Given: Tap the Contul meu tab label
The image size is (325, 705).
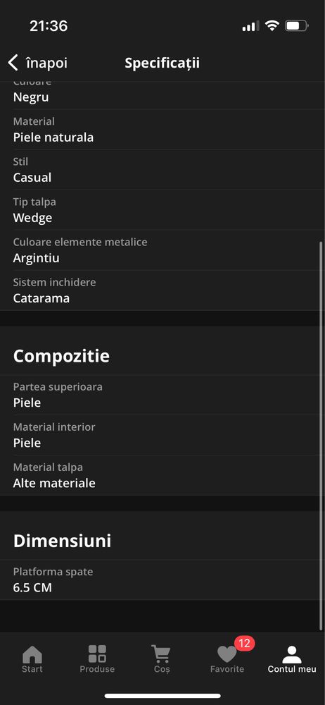Looking at the screenshot, I should [292, 669].
